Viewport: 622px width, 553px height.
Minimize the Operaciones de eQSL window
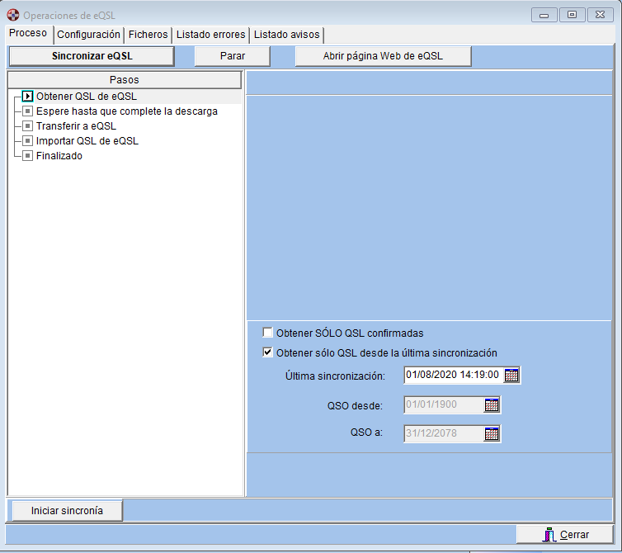[544, 15]
